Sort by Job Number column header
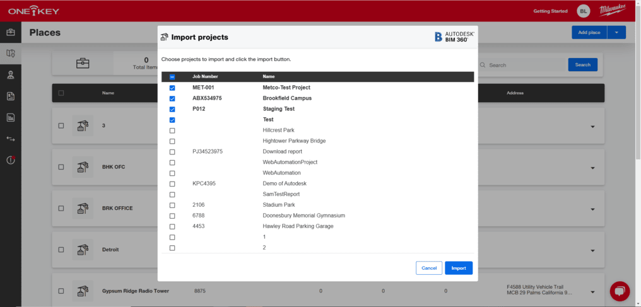The width and height of the screenshot is (641, 307). click(x=205, y=76)
